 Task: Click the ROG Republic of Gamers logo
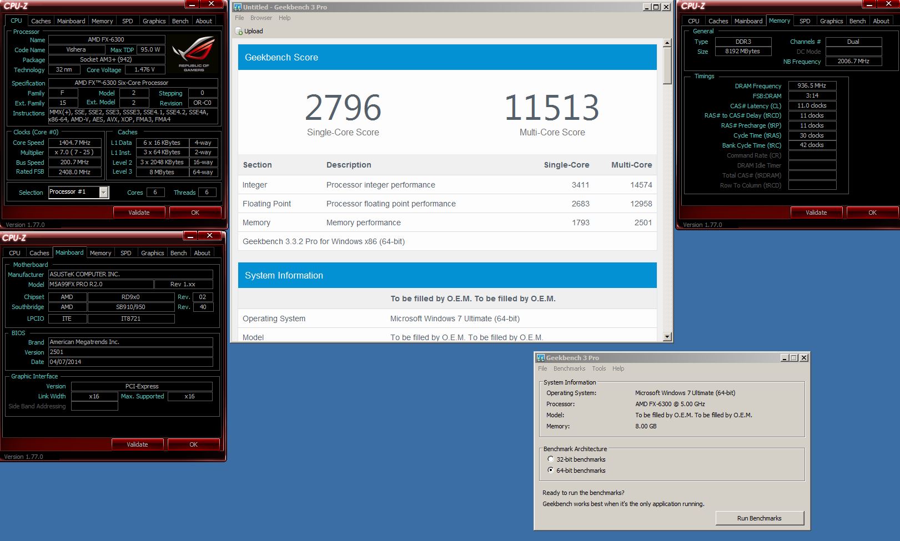(x=193, y=54)
